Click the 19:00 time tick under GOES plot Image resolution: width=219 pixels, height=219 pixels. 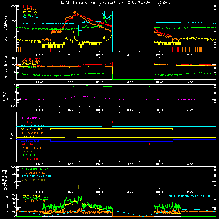[x=189, y=110]
